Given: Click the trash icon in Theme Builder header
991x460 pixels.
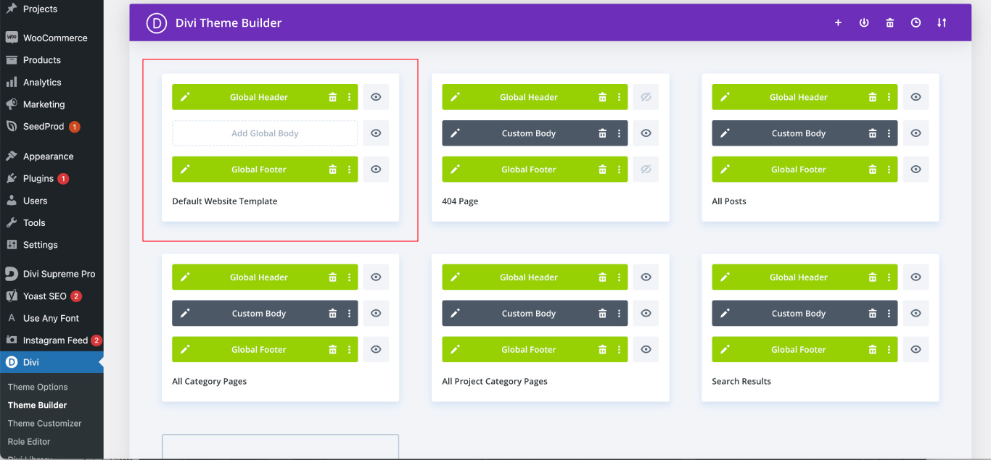Looking at the screenshot, I should (890, 22).
